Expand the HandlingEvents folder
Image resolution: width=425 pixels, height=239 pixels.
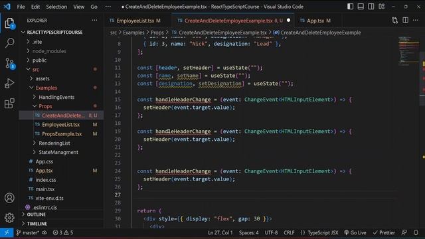(56, 97)
